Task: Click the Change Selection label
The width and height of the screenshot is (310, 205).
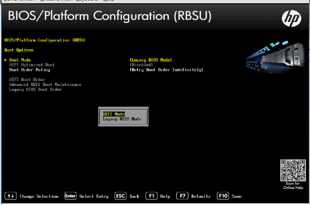Action: [39, 197]
